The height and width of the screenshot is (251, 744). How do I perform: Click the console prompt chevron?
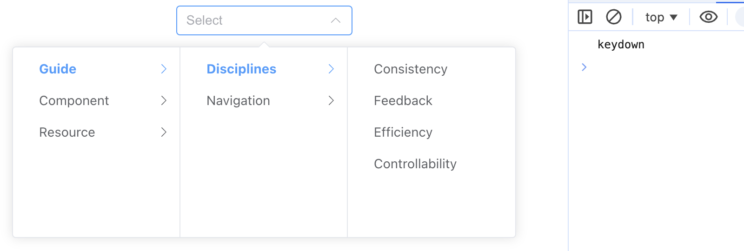[584, 67]
